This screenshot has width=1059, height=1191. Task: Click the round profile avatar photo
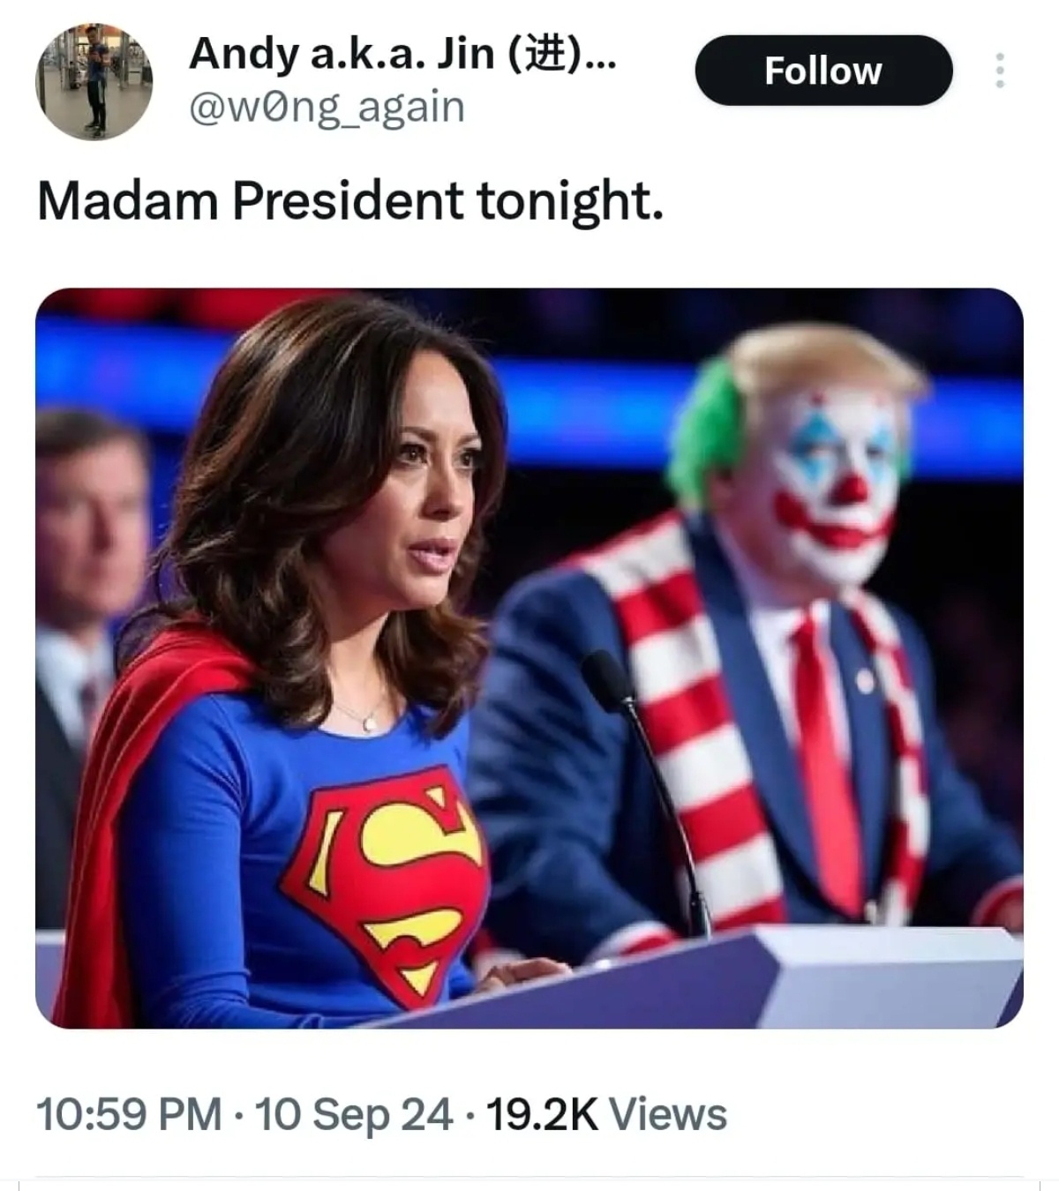coord(94,81)
